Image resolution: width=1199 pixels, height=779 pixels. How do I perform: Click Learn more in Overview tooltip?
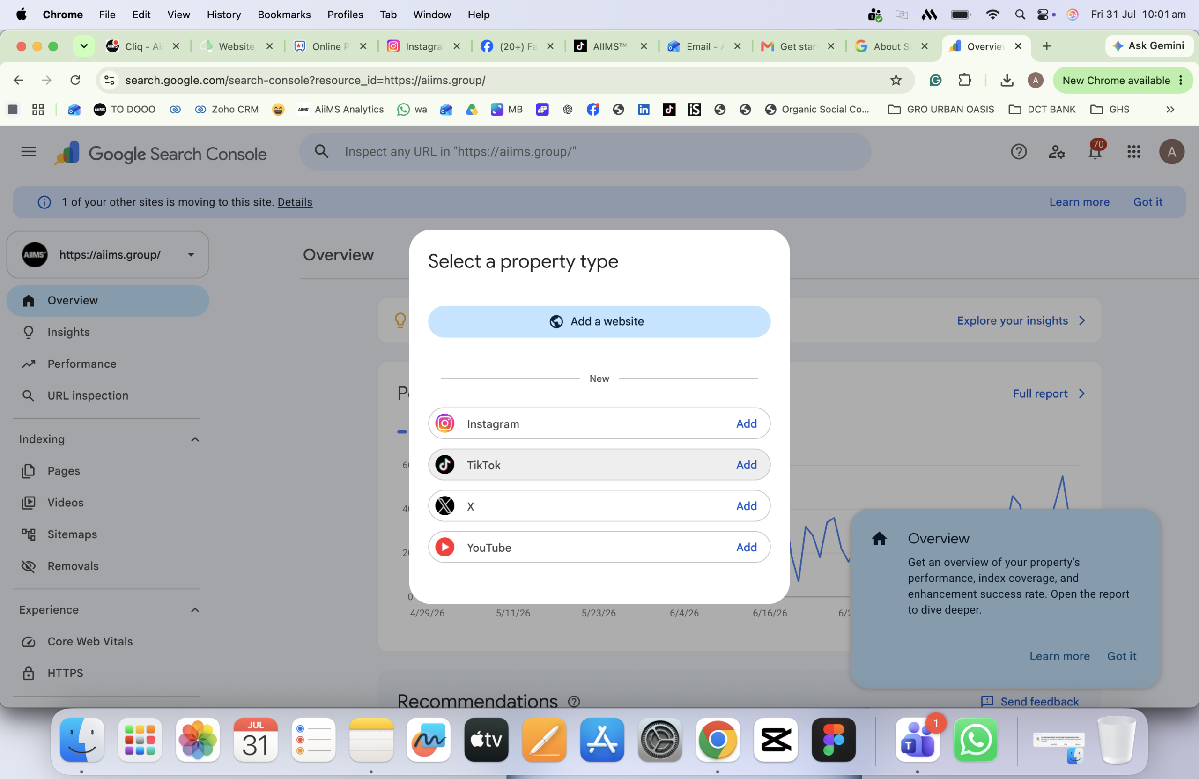click(x=1059, y=656)
